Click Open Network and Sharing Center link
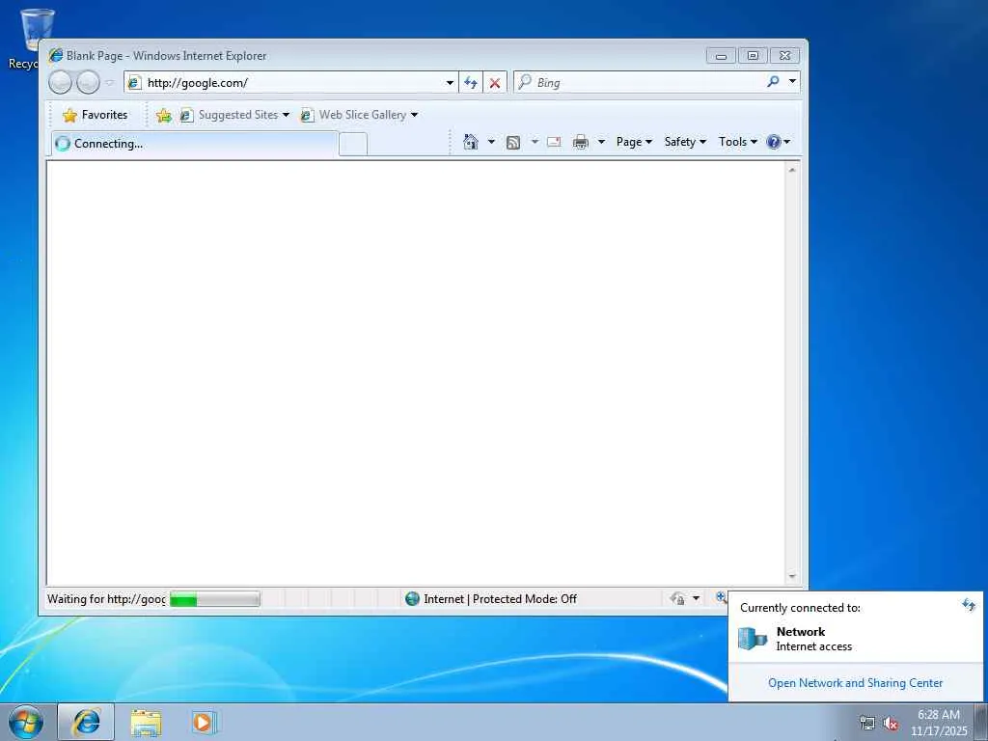 pyautogui.click(x=855, y=683)
